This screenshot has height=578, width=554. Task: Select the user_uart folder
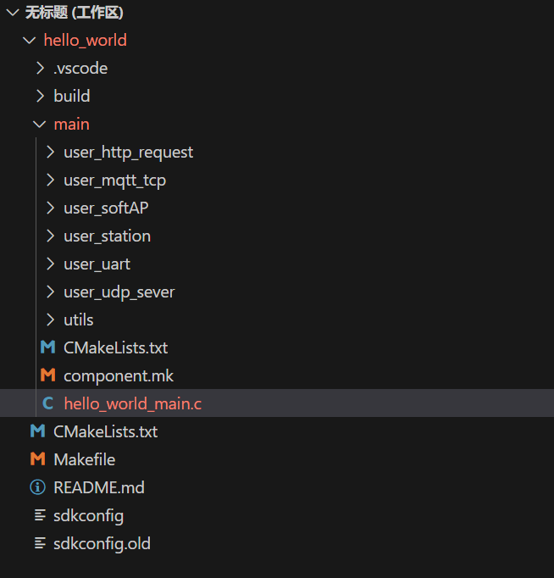point(97,264)
